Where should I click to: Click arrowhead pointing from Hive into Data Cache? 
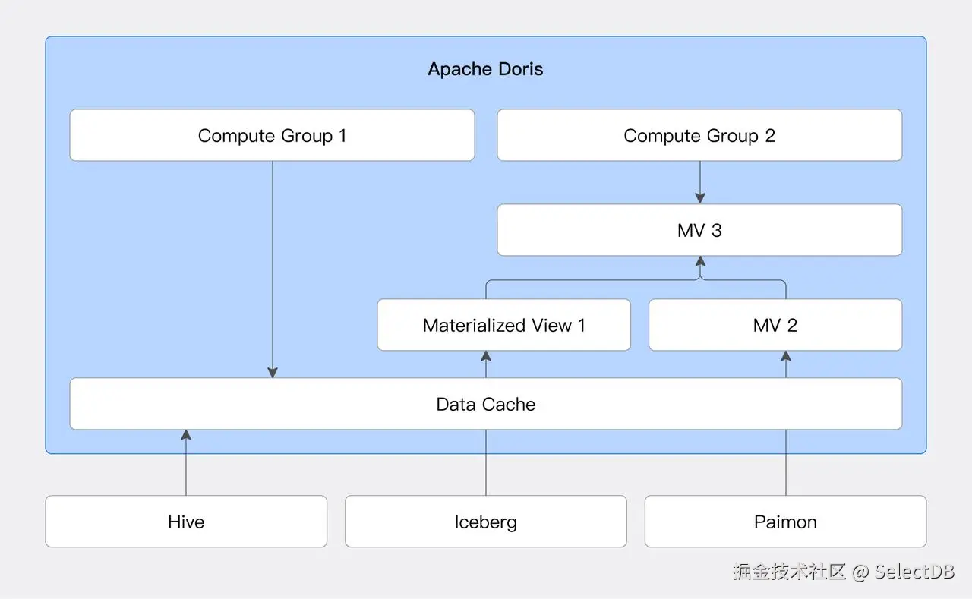[186, 435]
